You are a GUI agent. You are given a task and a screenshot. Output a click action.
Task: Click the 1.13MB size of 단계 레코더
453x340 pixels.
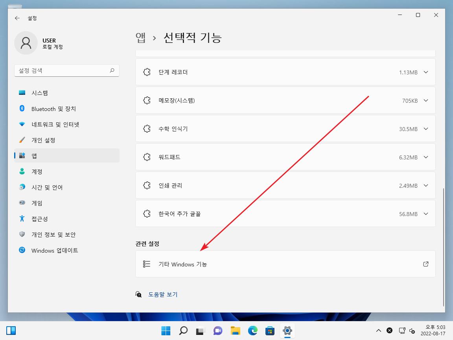click(x=408, y=72)
